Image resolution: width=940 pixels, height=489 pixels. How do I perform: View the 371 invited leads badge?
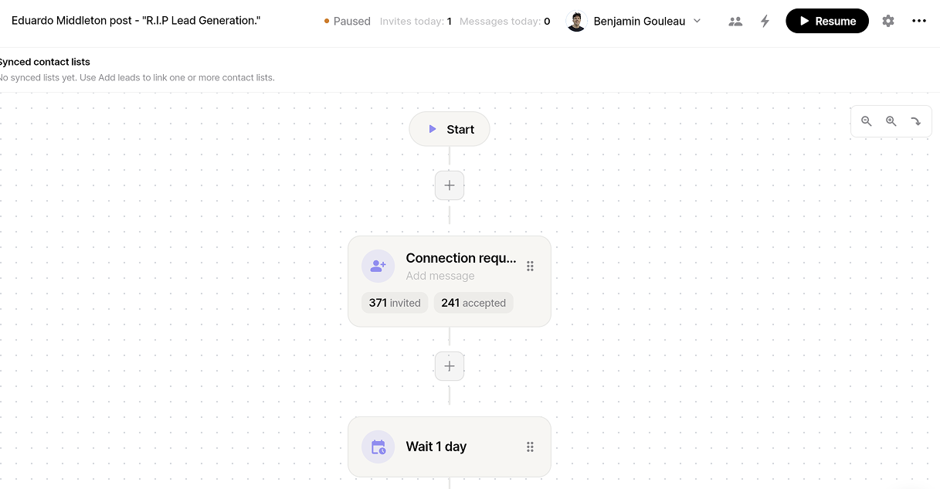coord(395,303)
